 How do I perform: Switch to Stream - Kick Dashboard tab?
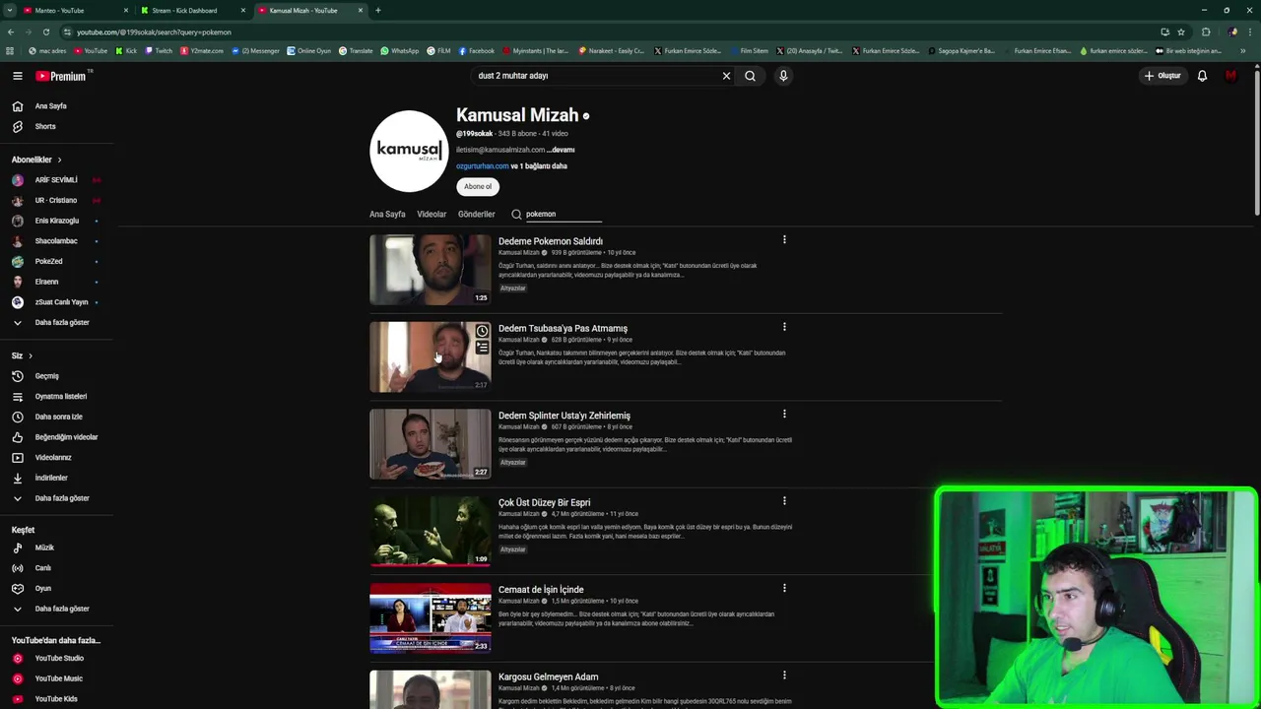[191, 10]
